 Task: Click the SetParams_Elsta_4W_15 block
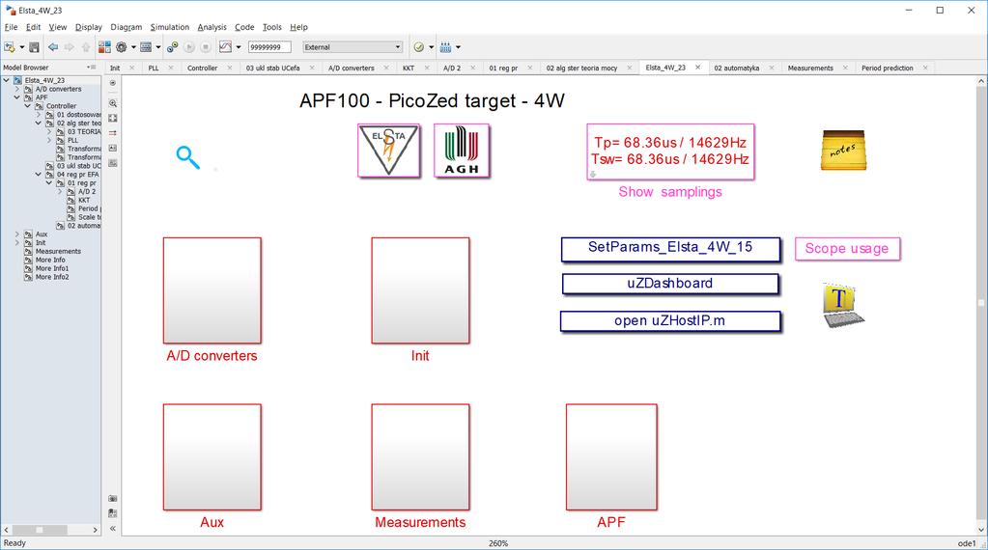pos(670,249)
